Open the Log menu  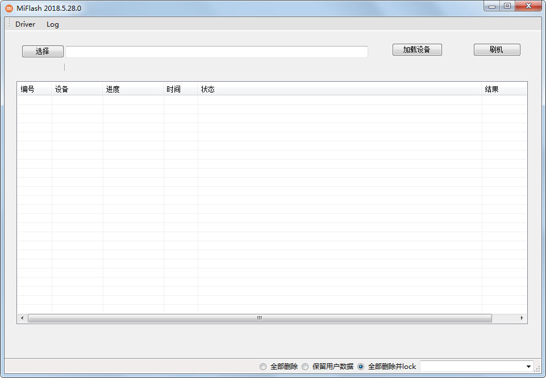click(x=52, y=24)
